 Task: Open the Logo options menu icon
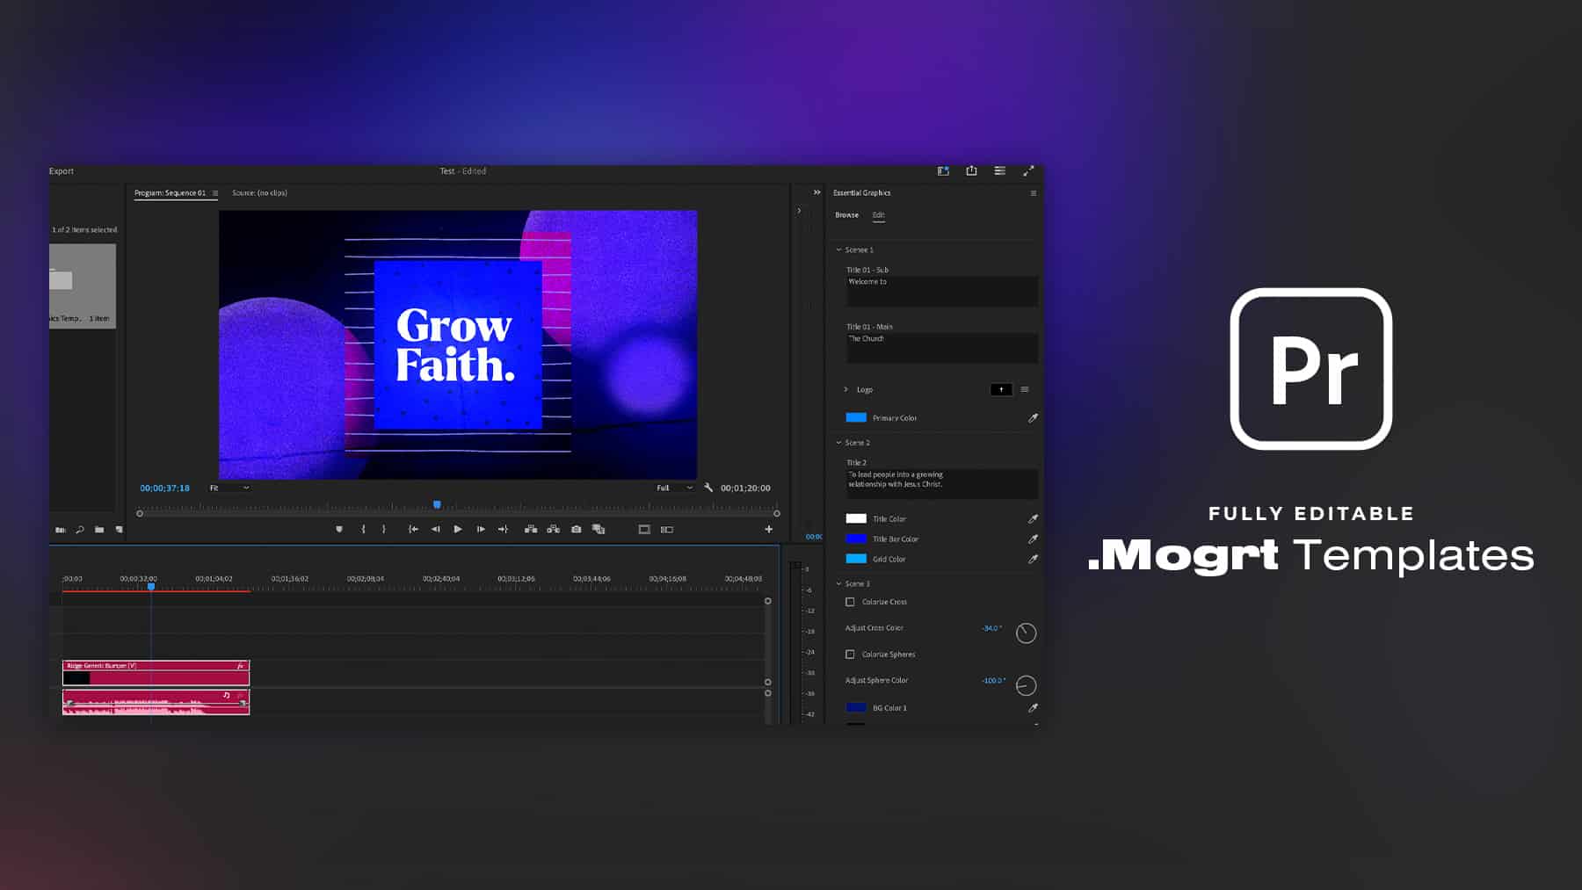point(1025,389)
